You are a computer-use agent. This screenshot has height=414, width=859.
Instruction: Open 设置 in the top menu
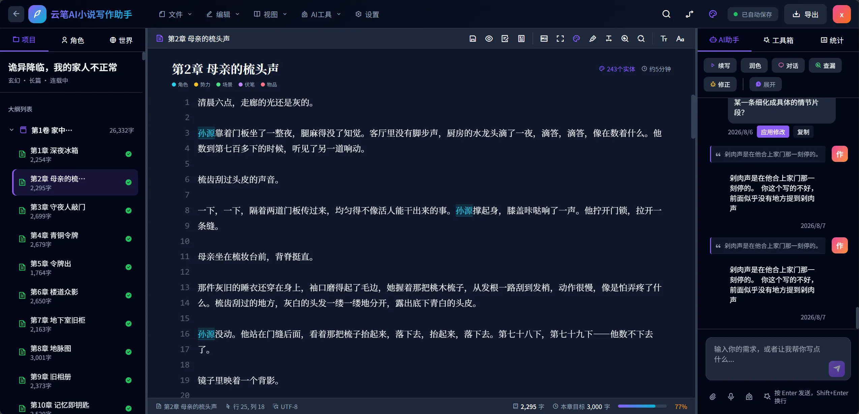(x=367, y=14)
